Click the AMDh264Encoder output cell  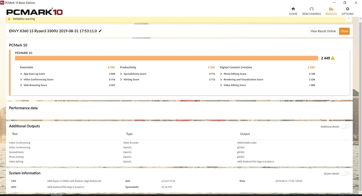(x=247, y=143)
